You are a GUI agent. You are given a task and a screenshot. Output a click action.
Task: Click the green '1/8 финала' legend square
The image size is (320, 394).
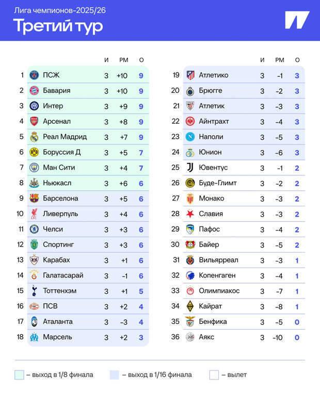[x=20, y=375]
